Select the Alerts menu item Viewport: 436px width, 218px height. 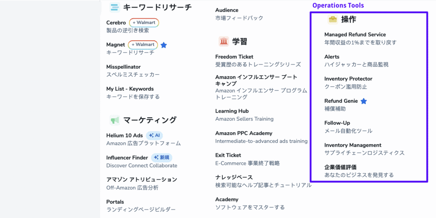pyautogui.click(x=332, y=57)
